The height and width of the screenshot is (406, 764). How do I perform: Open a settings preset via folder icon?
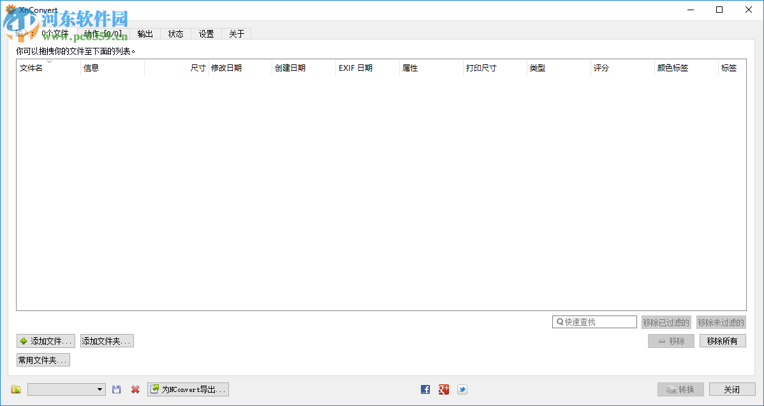[15, 389]
